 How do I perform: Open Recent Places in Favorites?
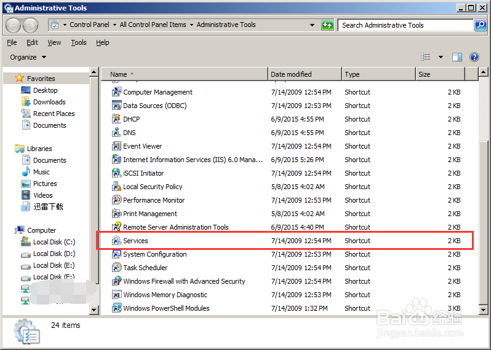54,114
